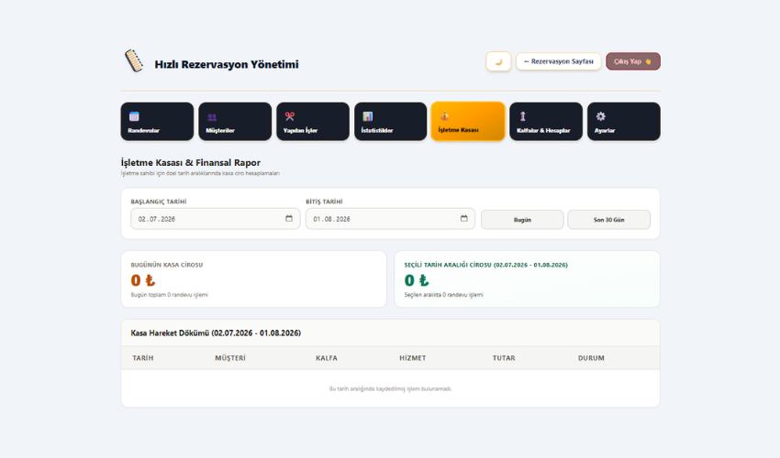Open the Ayarlar tab
Image resolution: width=780 pixels, height=458 pixels.
[624, 122]
